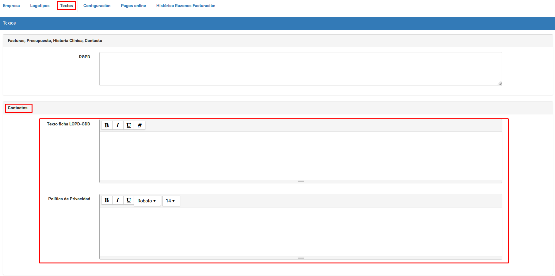Toggle italic in Texto ficha LOPD-GDD editor
This screenshot has height=276, width=555.
point(118,125)
